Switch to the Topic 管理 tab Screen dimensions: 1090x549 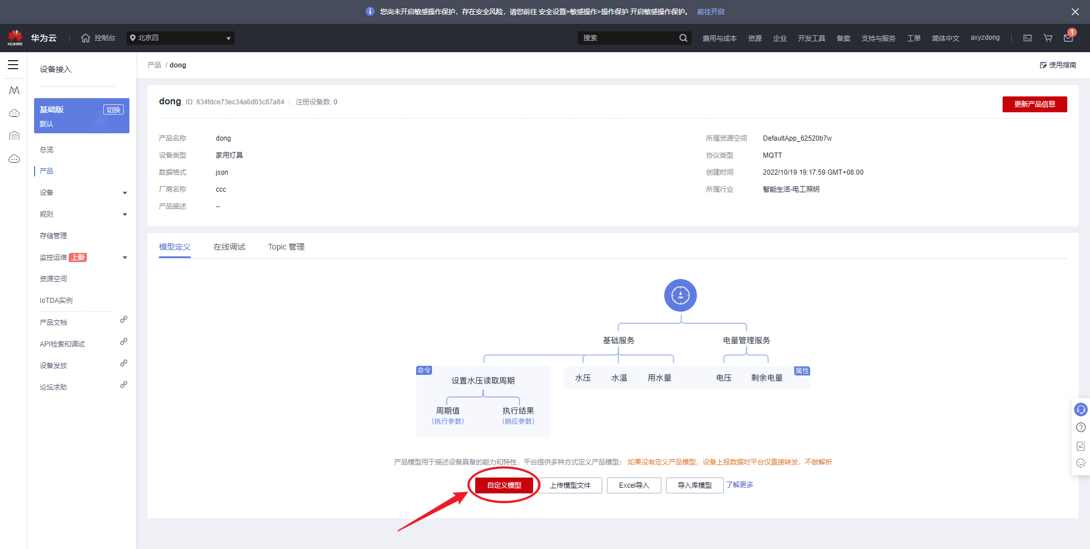coord(286,247)
